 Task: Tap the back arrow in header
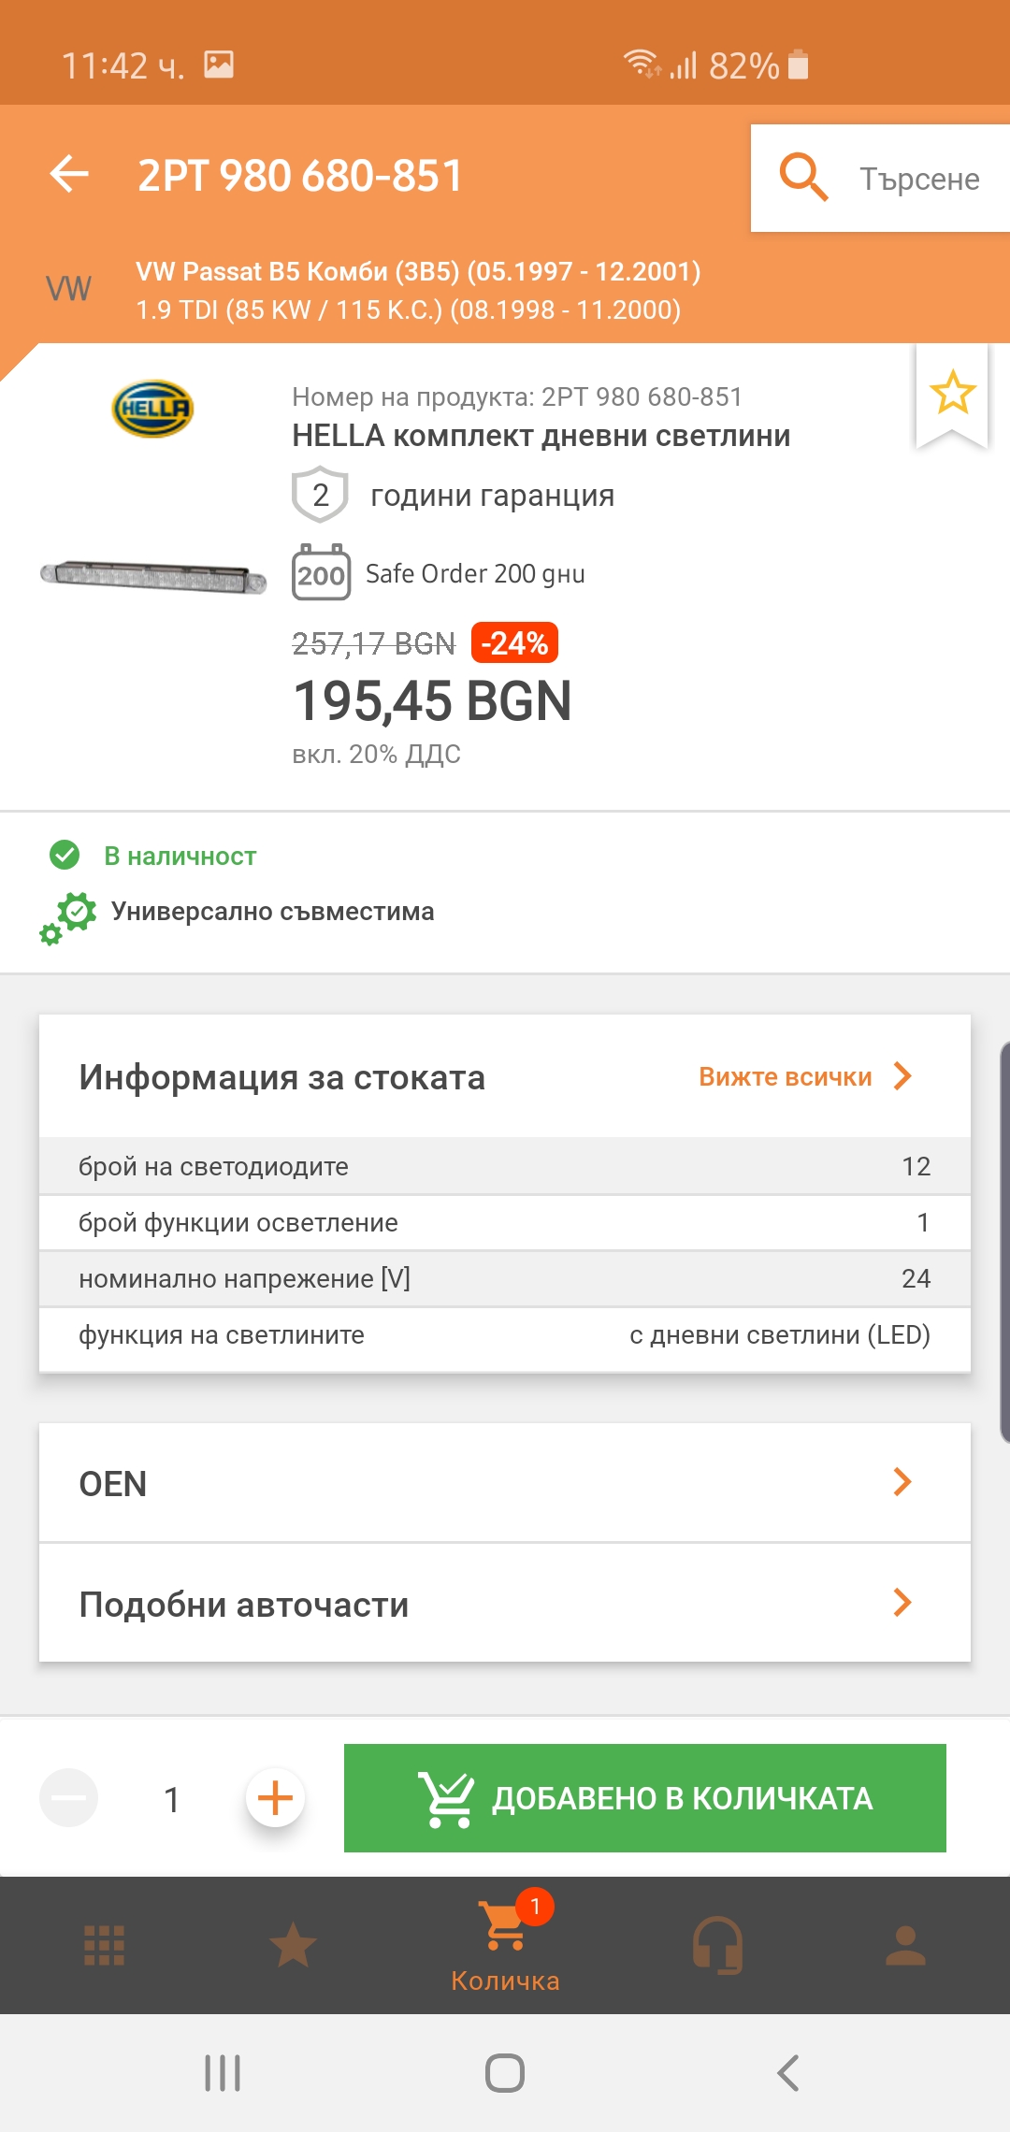point(69,174)
